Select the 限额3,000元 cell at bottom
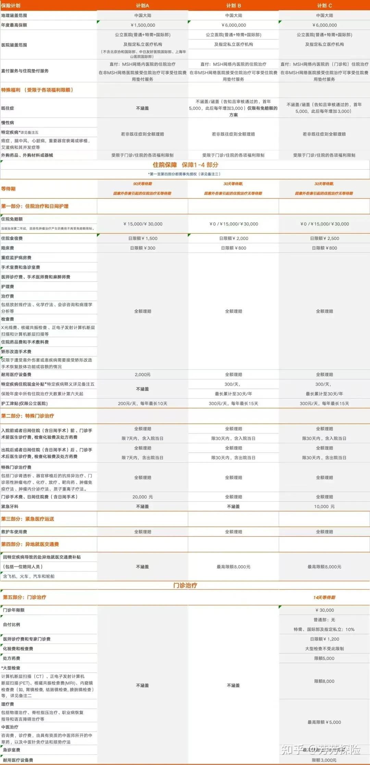The height and width of the screenshot is (765, 370). point(324,760)
